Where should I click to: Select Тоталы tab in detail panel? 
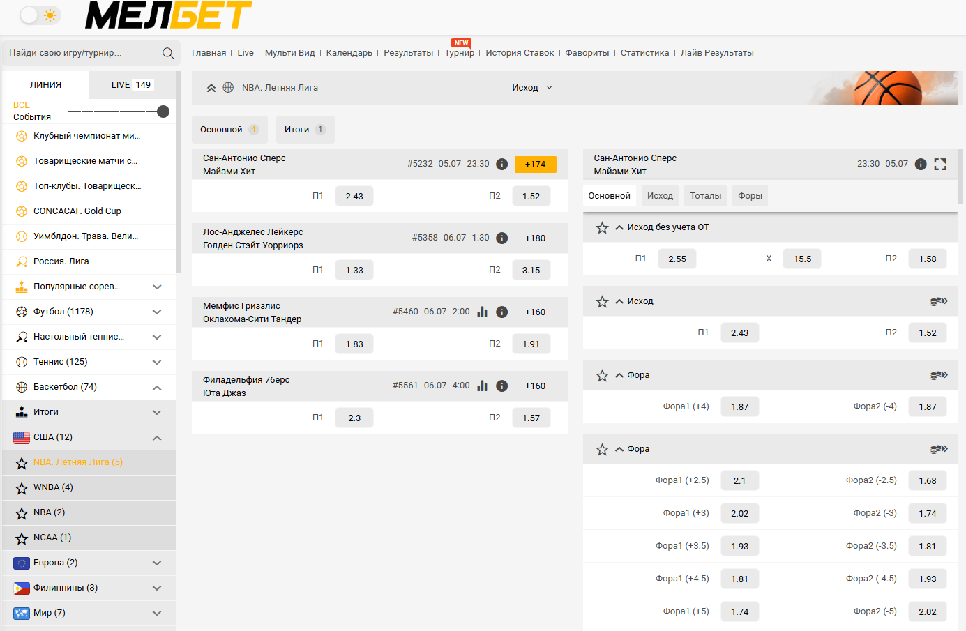(x=706, y=196)
